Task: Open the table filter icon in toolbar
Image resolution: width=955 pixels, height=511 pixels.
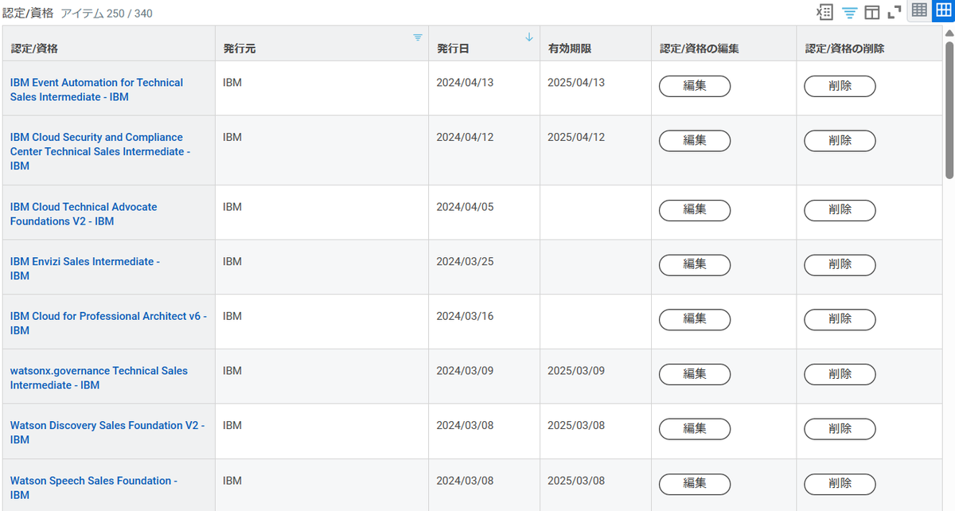Action: (849, 13)
